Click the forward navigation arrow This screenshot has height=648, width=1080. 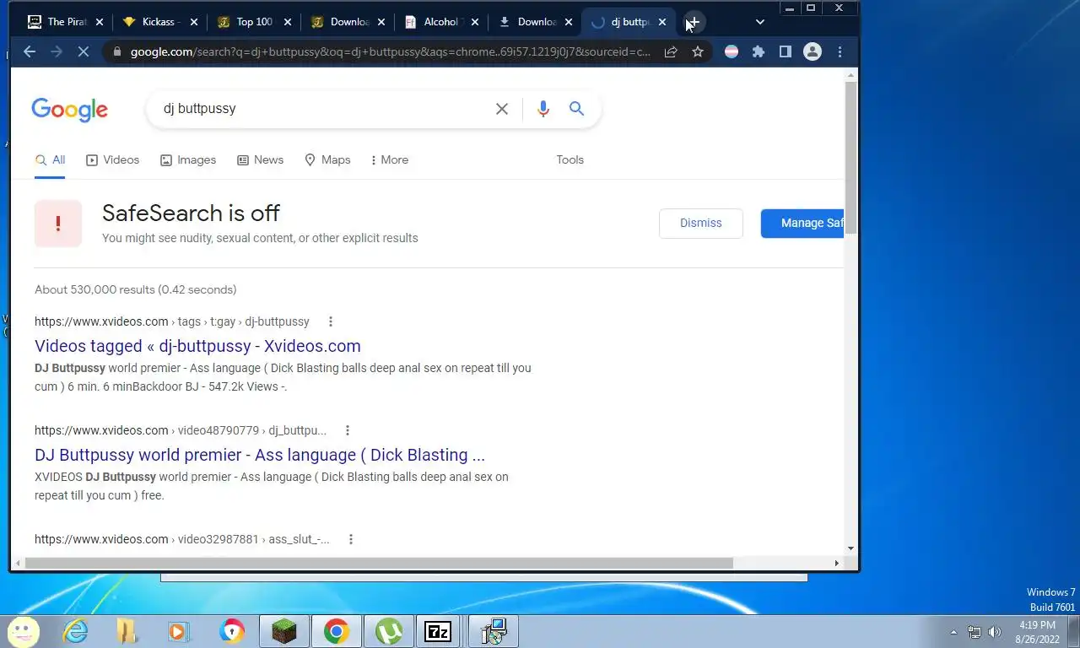(x=57, y=51)
